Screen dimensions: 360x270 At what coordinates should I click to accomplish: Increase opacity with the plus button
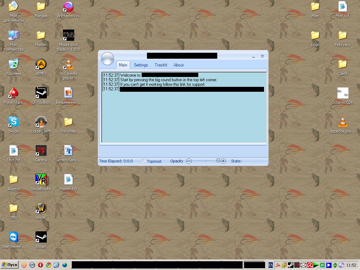[x=223, y=161]
